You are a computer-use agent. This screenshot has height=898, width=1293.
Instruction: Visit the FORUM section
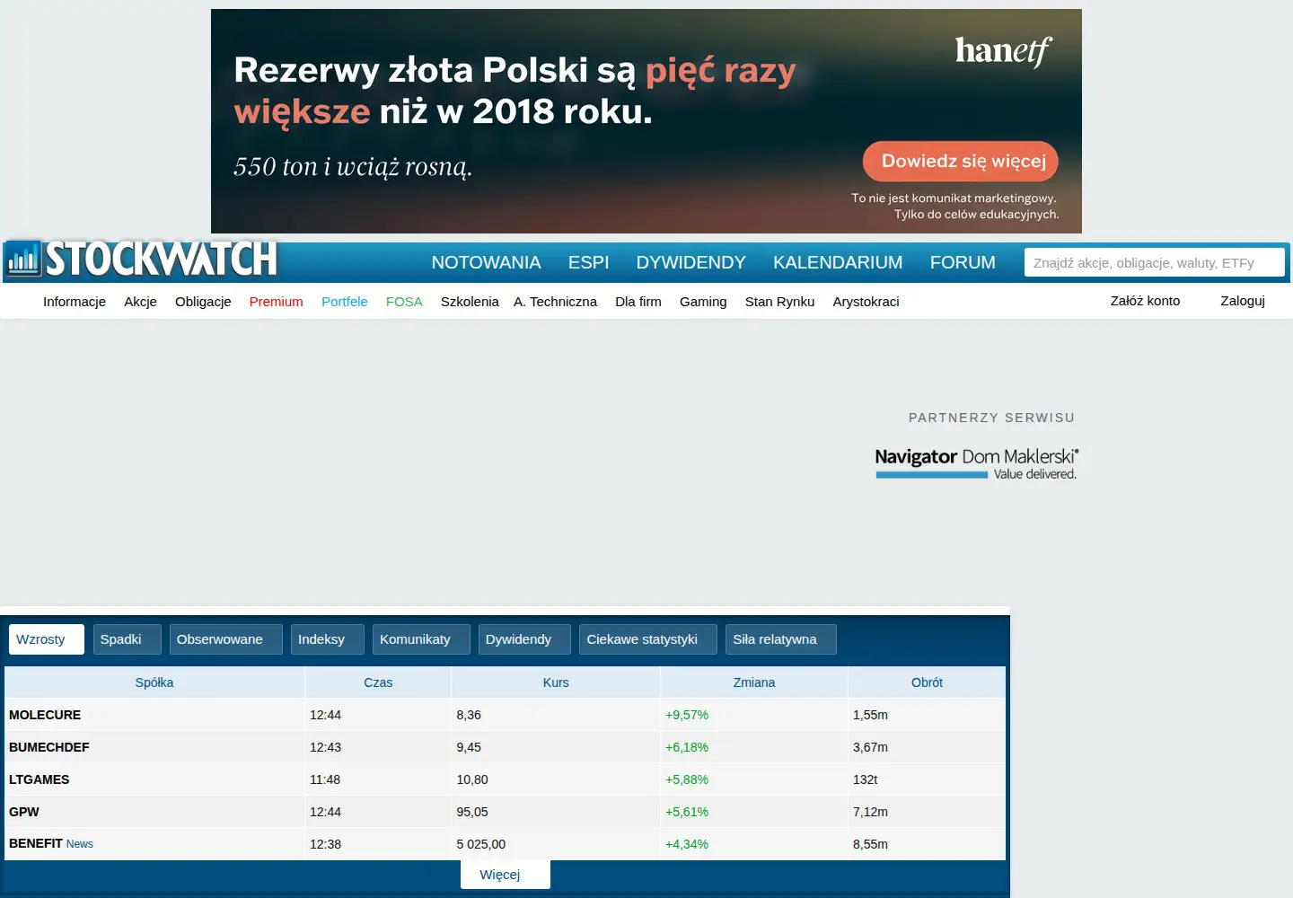(963, 262)
